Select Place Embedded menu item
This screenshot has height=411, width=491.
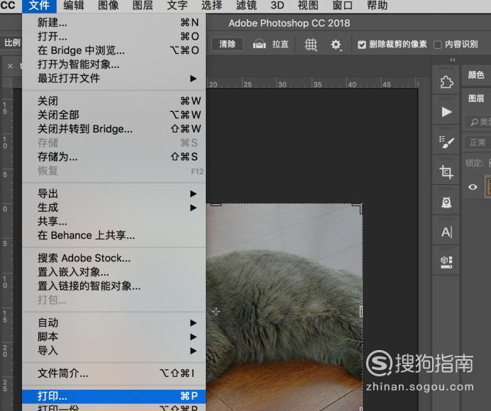pos(114,272)
